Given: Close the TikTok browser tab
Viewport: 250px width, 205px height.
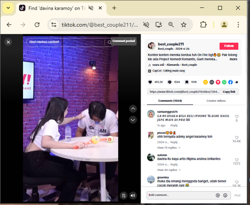Looking at the screenshot, I should [100, 8].
